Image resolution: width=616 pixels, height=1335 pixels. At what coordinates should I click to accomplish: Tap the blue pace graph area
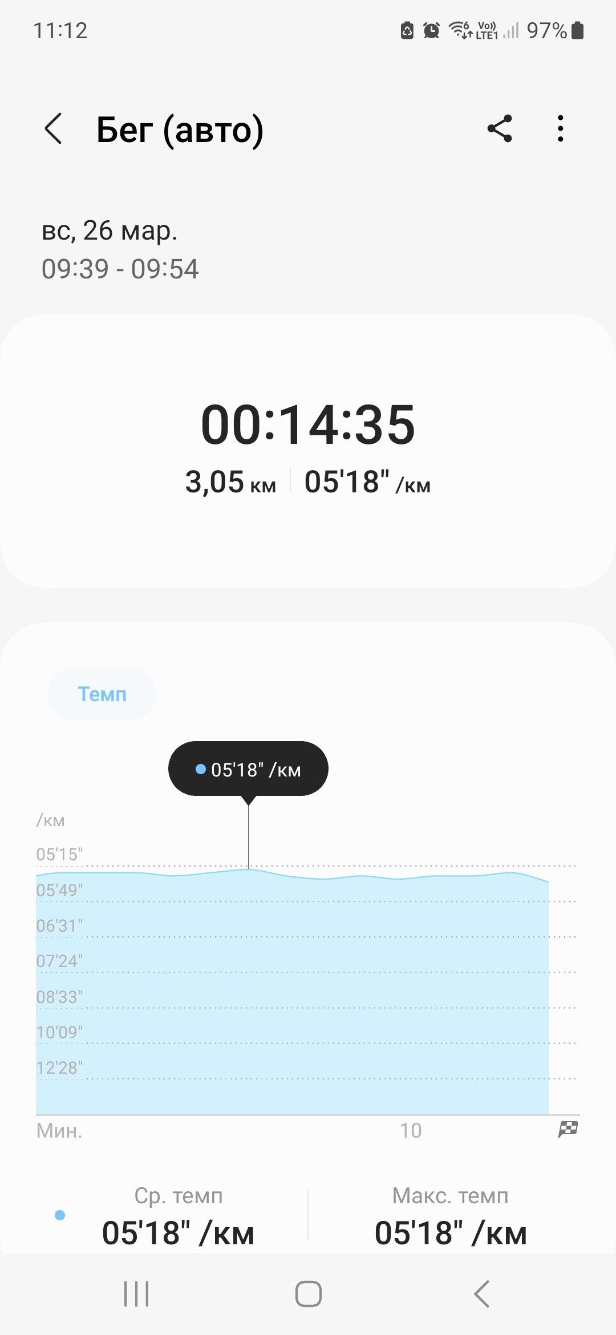292,993
